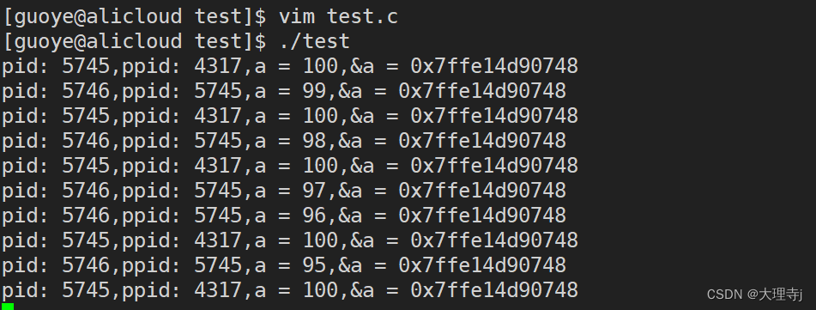Click the first output line with pid 5745
Image resolution: width=816 pixels, height=310 pixels.
[x=290, y=66]
